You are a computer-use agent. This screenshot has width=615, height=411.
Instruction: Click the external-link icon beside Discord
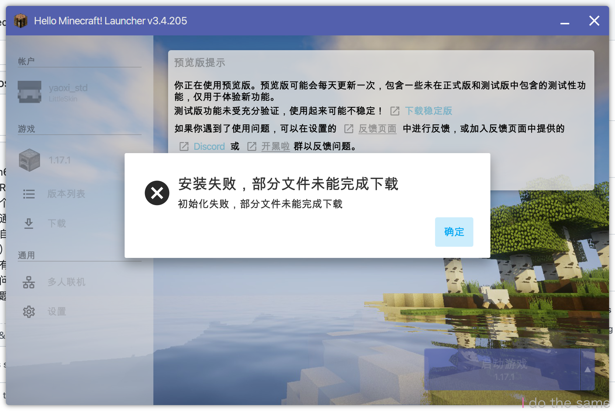click(184, 146)
